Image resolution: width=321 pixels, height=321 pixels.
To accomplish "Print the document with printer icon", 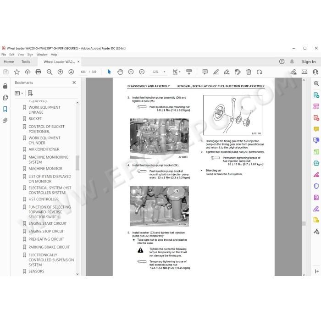I will click(38, 72).
